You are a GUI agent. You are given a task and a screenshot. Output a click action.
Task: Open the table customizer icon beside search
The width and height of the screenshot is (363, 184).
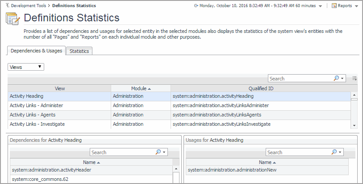point(355,79)
